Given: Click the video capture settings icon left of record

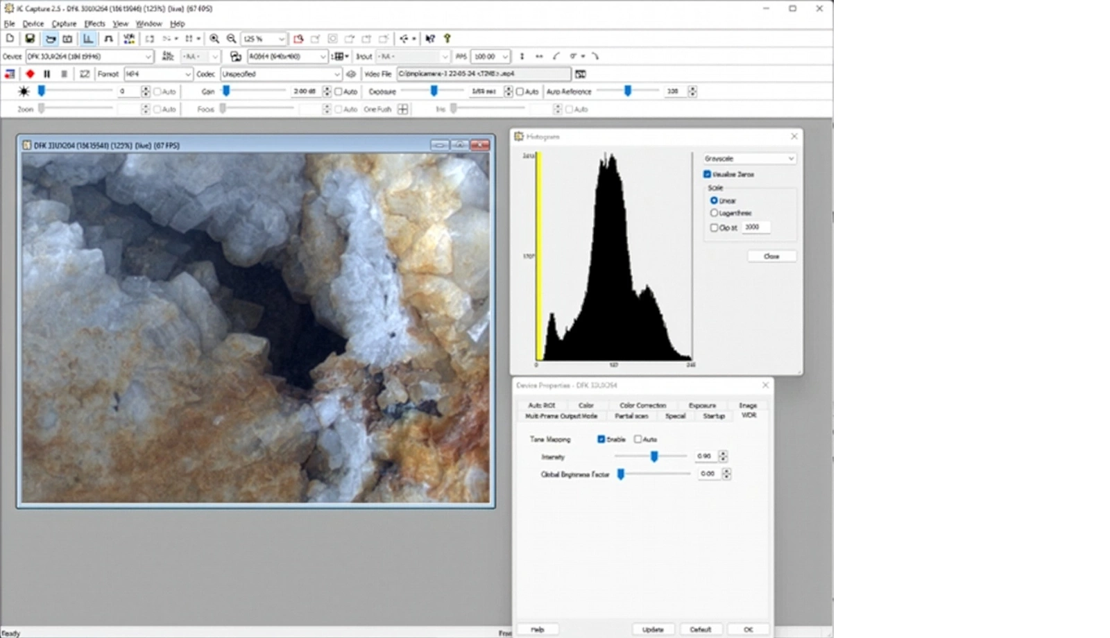Looking at the screenshot, I should pos(10,74).
